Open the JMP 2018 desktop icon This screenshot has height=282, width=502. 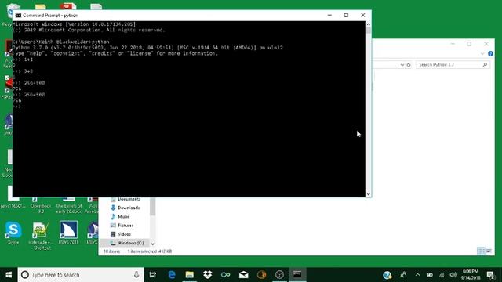[x=68, y=233]
